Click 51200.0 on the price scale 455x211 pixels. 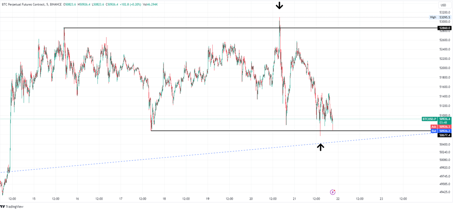coord(445,106)
